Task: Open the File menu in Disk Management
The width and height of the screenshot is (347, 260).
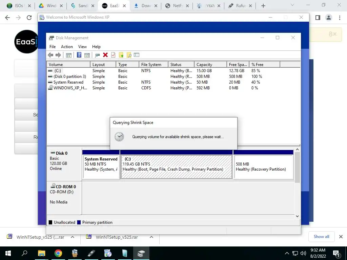Action: point(53,47)
